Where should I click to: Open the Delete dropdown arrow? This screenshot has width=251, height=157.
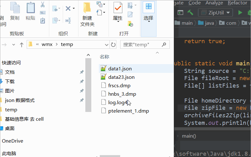click(74, 8)
